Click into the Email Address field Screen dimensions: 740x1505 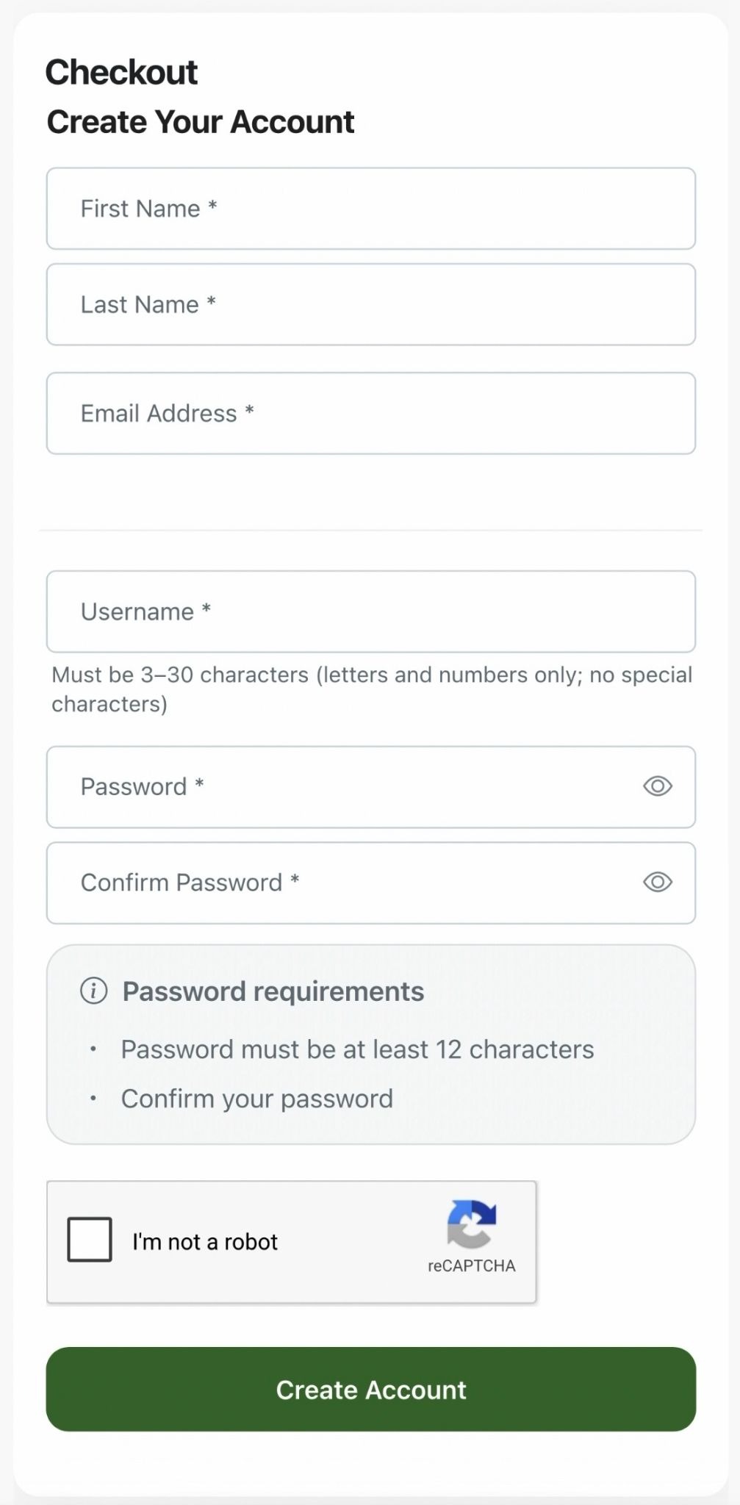point(371,413)
